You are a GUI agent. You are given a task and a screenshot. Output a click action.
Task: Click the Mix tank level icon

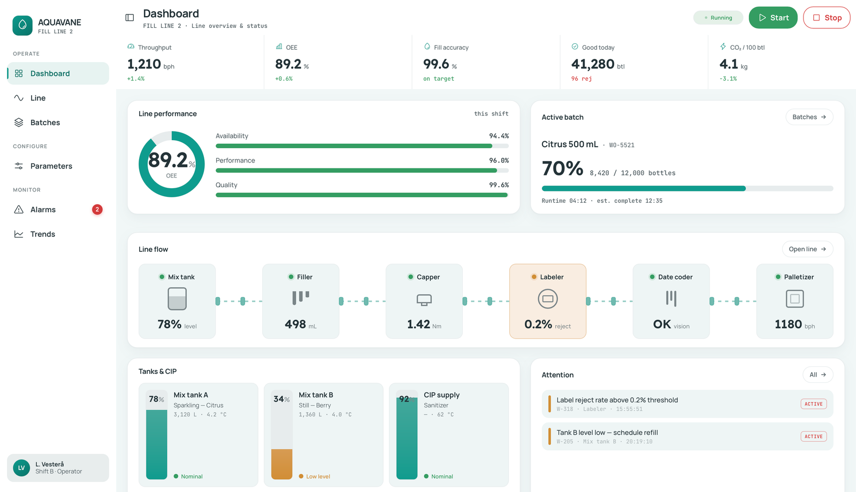click(177, 299)
